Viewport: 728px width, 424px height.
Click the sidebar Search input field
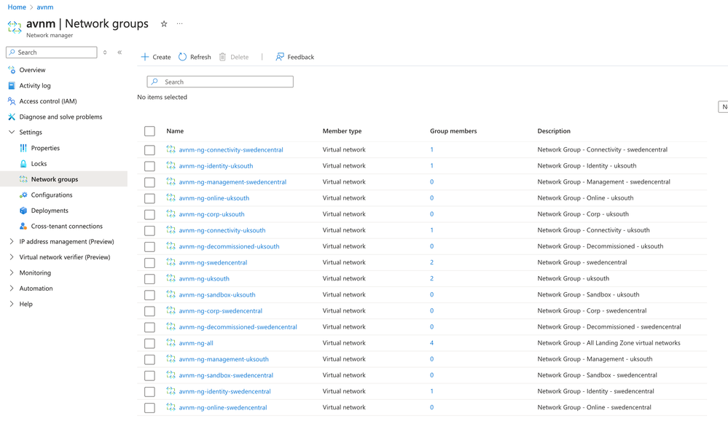52,52
